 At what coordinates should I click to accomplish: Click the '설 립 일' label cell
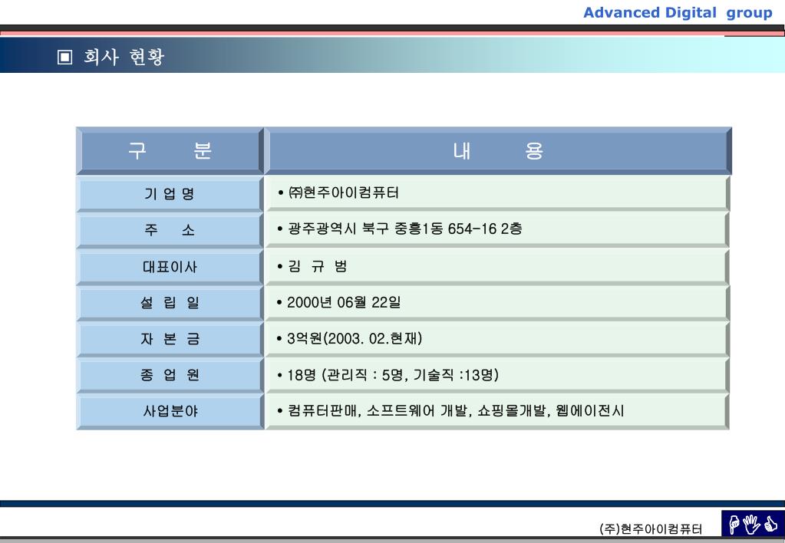point(170,302)
